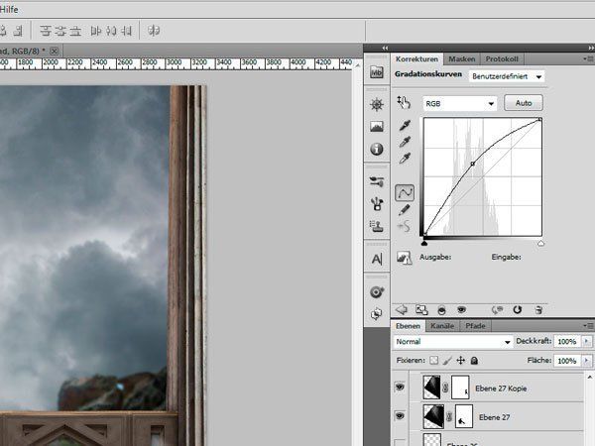Select the Ebene 27 Kopie layer mask thumbnail
The image size is (595, 446).
click(x=460, y=388)
